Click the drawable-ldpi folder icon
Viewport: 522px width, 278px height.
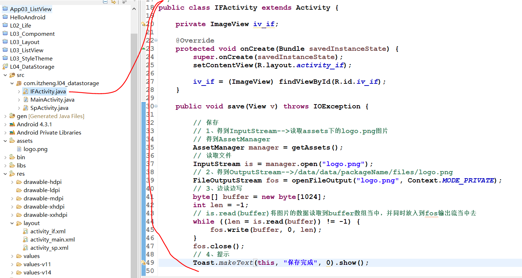point(19,190)
